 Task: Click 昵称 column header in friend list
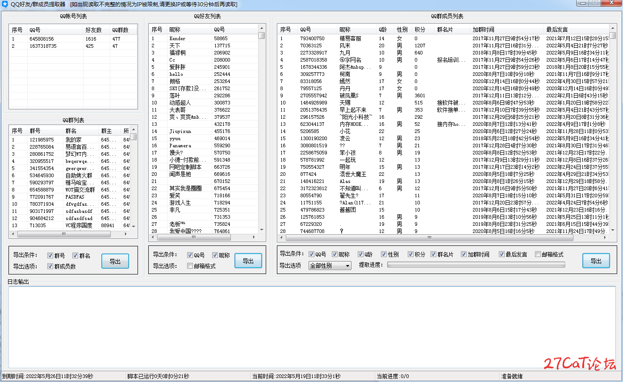coord(189,29)
